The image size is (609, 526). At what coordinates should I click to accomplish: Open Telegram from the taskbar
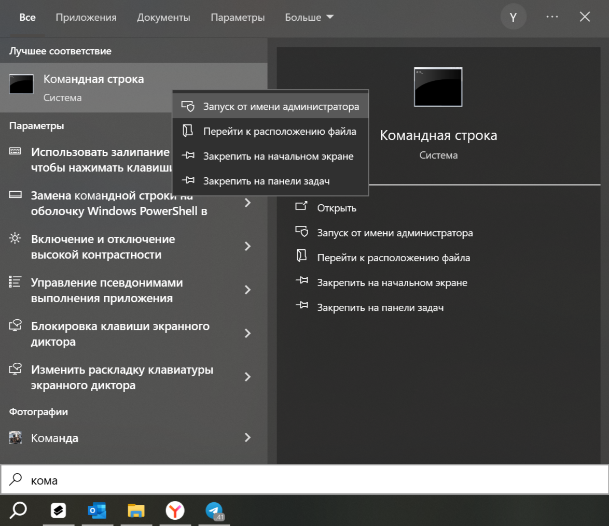pos(214,510)
